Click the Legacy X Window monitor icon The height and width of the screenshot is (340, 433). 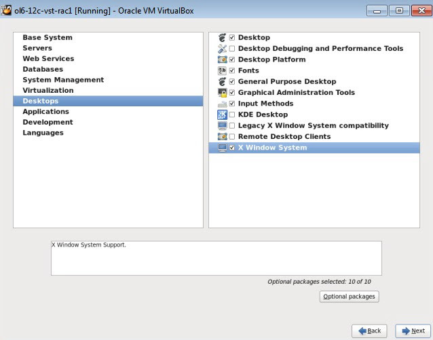coord(222,126)
